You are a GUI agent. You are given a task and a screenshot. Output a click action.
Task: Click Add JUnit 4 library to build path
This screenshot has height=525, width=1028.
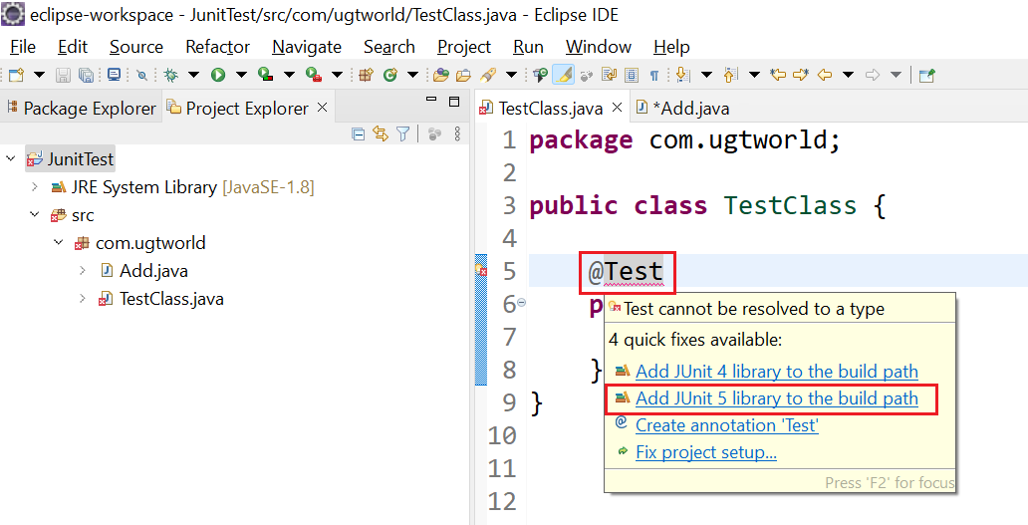click(x=777, y=372)
